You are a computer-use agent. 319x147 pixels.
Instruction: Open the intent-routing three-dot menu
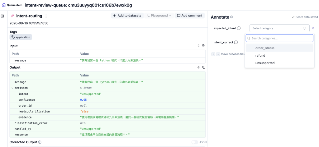click(46, 16)
